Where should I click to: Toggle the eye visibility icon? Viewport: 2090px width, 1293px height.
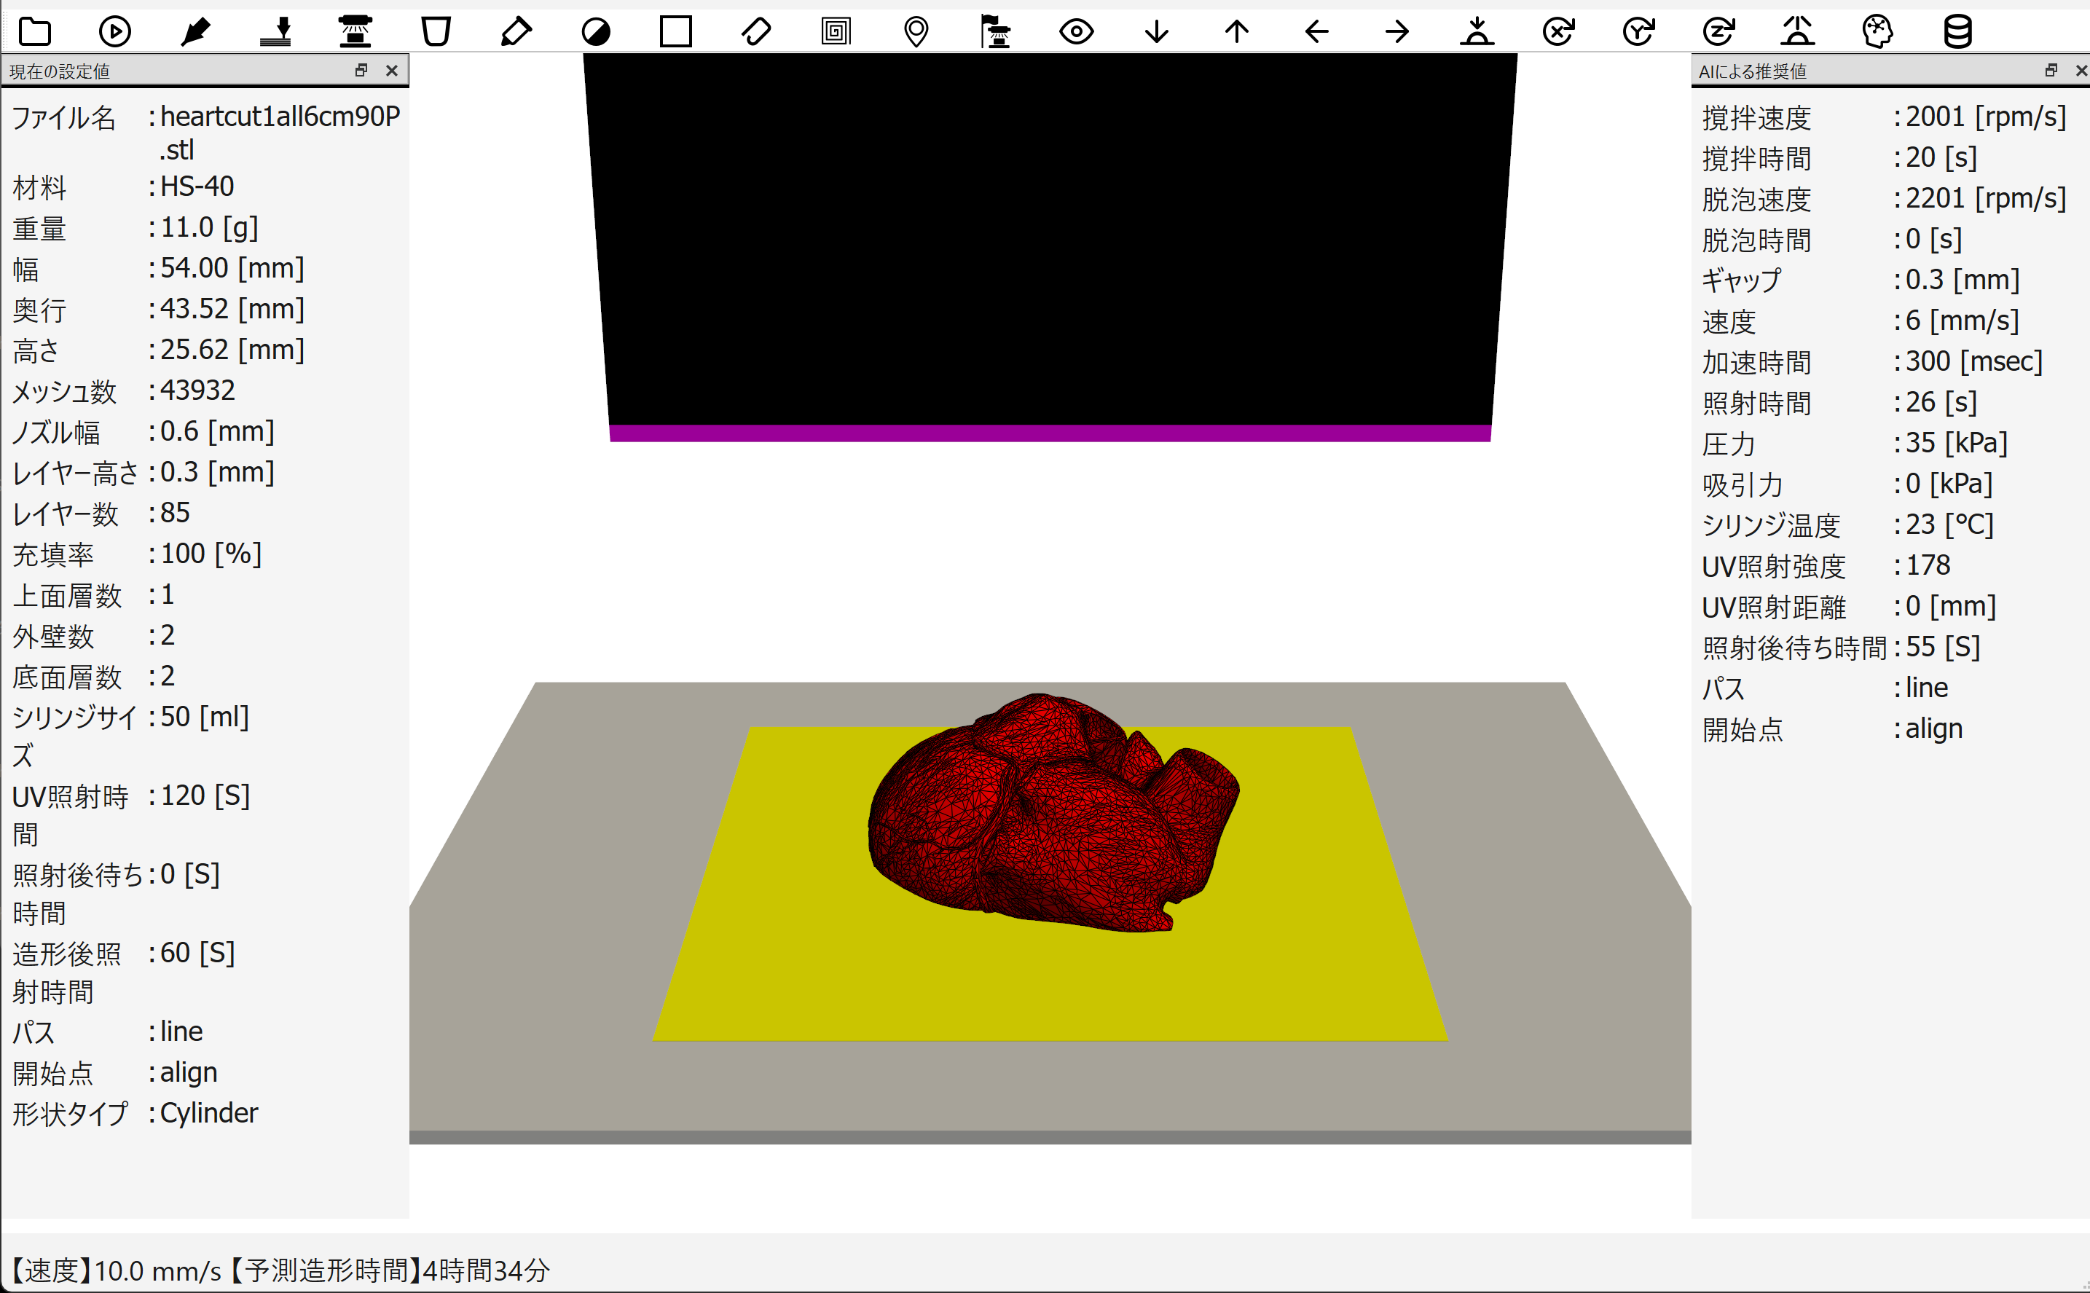(1076, 31)
